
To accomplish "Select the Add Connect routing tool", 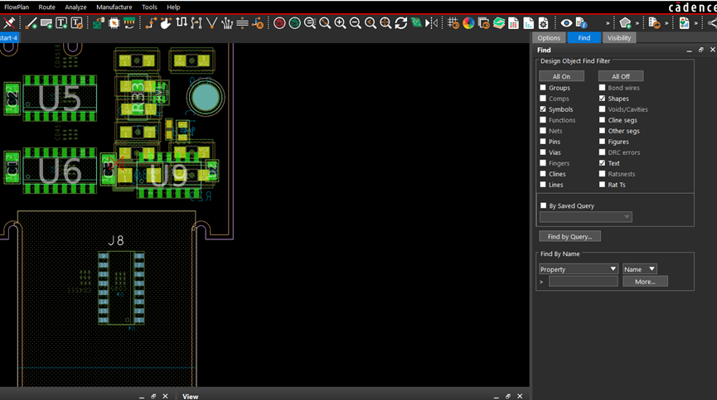I will click(x=151, y=23).
